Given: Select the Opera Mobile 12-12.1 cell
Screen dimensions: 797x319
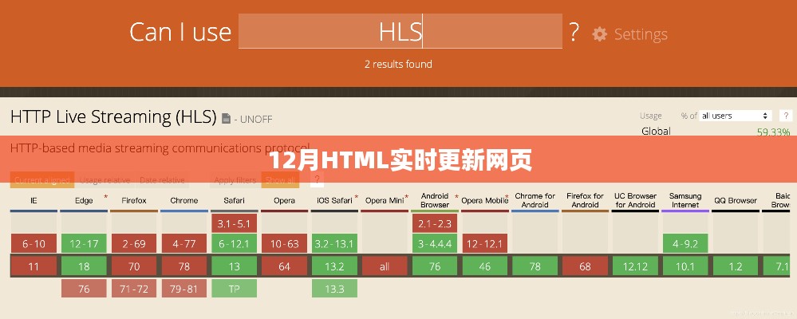Looking at the screenshot, I should (484, 244).
